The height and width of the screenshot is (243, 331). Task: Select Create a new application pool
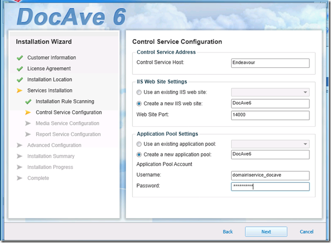pyautogui.click(x=139, y=155)
